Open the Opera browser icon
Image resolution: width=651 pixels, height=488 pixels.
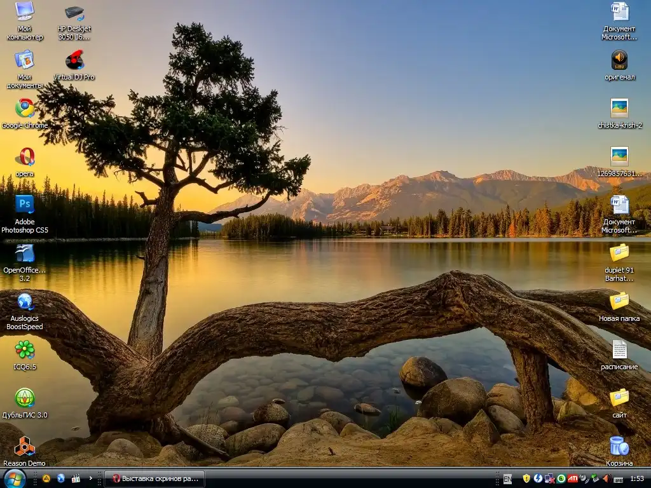(x=25, y=157)
